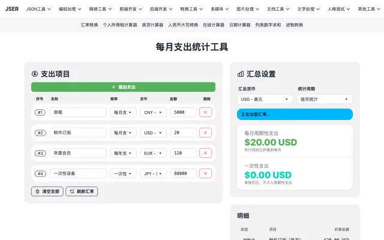Change USD currency dropdown for 软件订阅

point(154,133)
